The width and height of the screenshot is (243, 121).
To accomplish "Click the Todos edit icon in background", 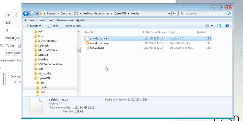I will (x=19, y=46).
